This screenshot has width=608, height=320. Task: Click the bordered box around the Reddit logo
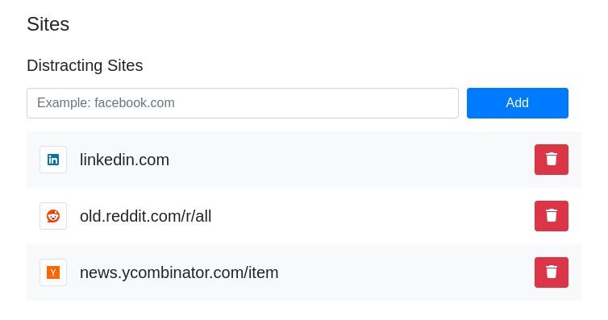[53, 216]
